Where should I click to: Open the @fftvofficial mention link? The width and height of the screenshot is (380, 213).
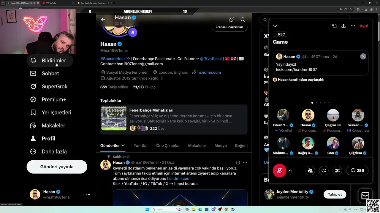211,59
